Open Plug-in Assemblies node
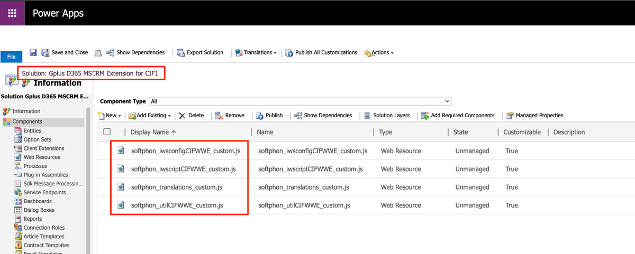635x254 pixels. pos(46,175)
